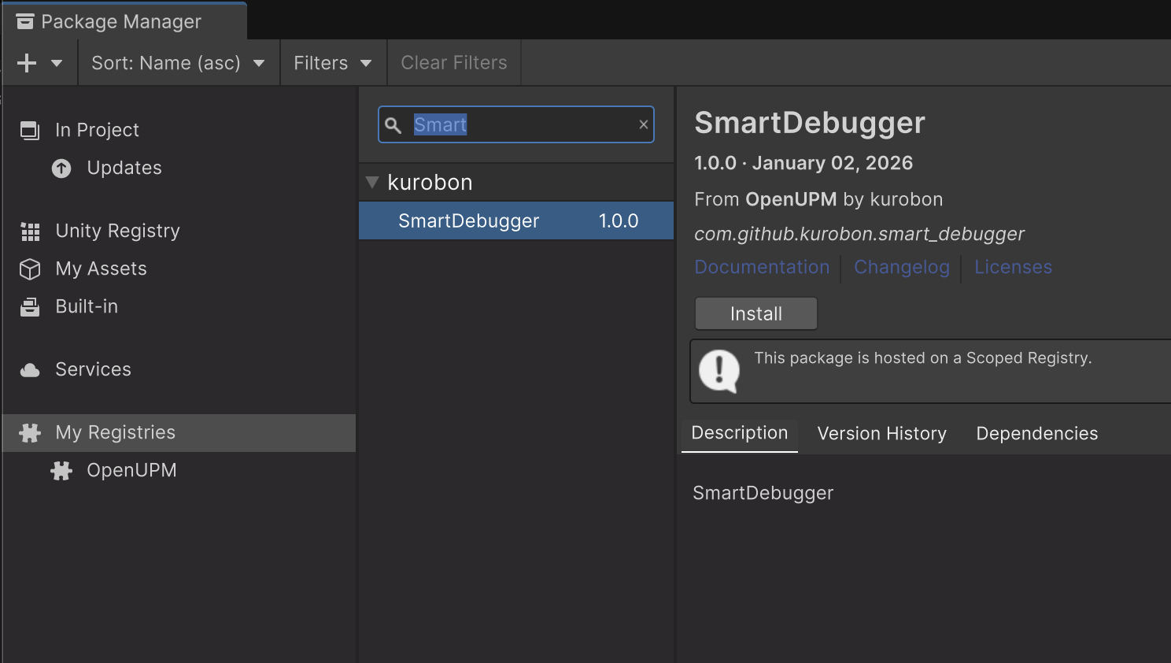Open the add package dropdown arrow
1171x663 pixels.
[x=57, y=63]
